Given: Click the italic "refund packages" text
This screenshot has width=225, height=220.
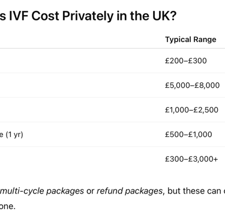Looking at the screenshot, I should (x=130, y=191).
